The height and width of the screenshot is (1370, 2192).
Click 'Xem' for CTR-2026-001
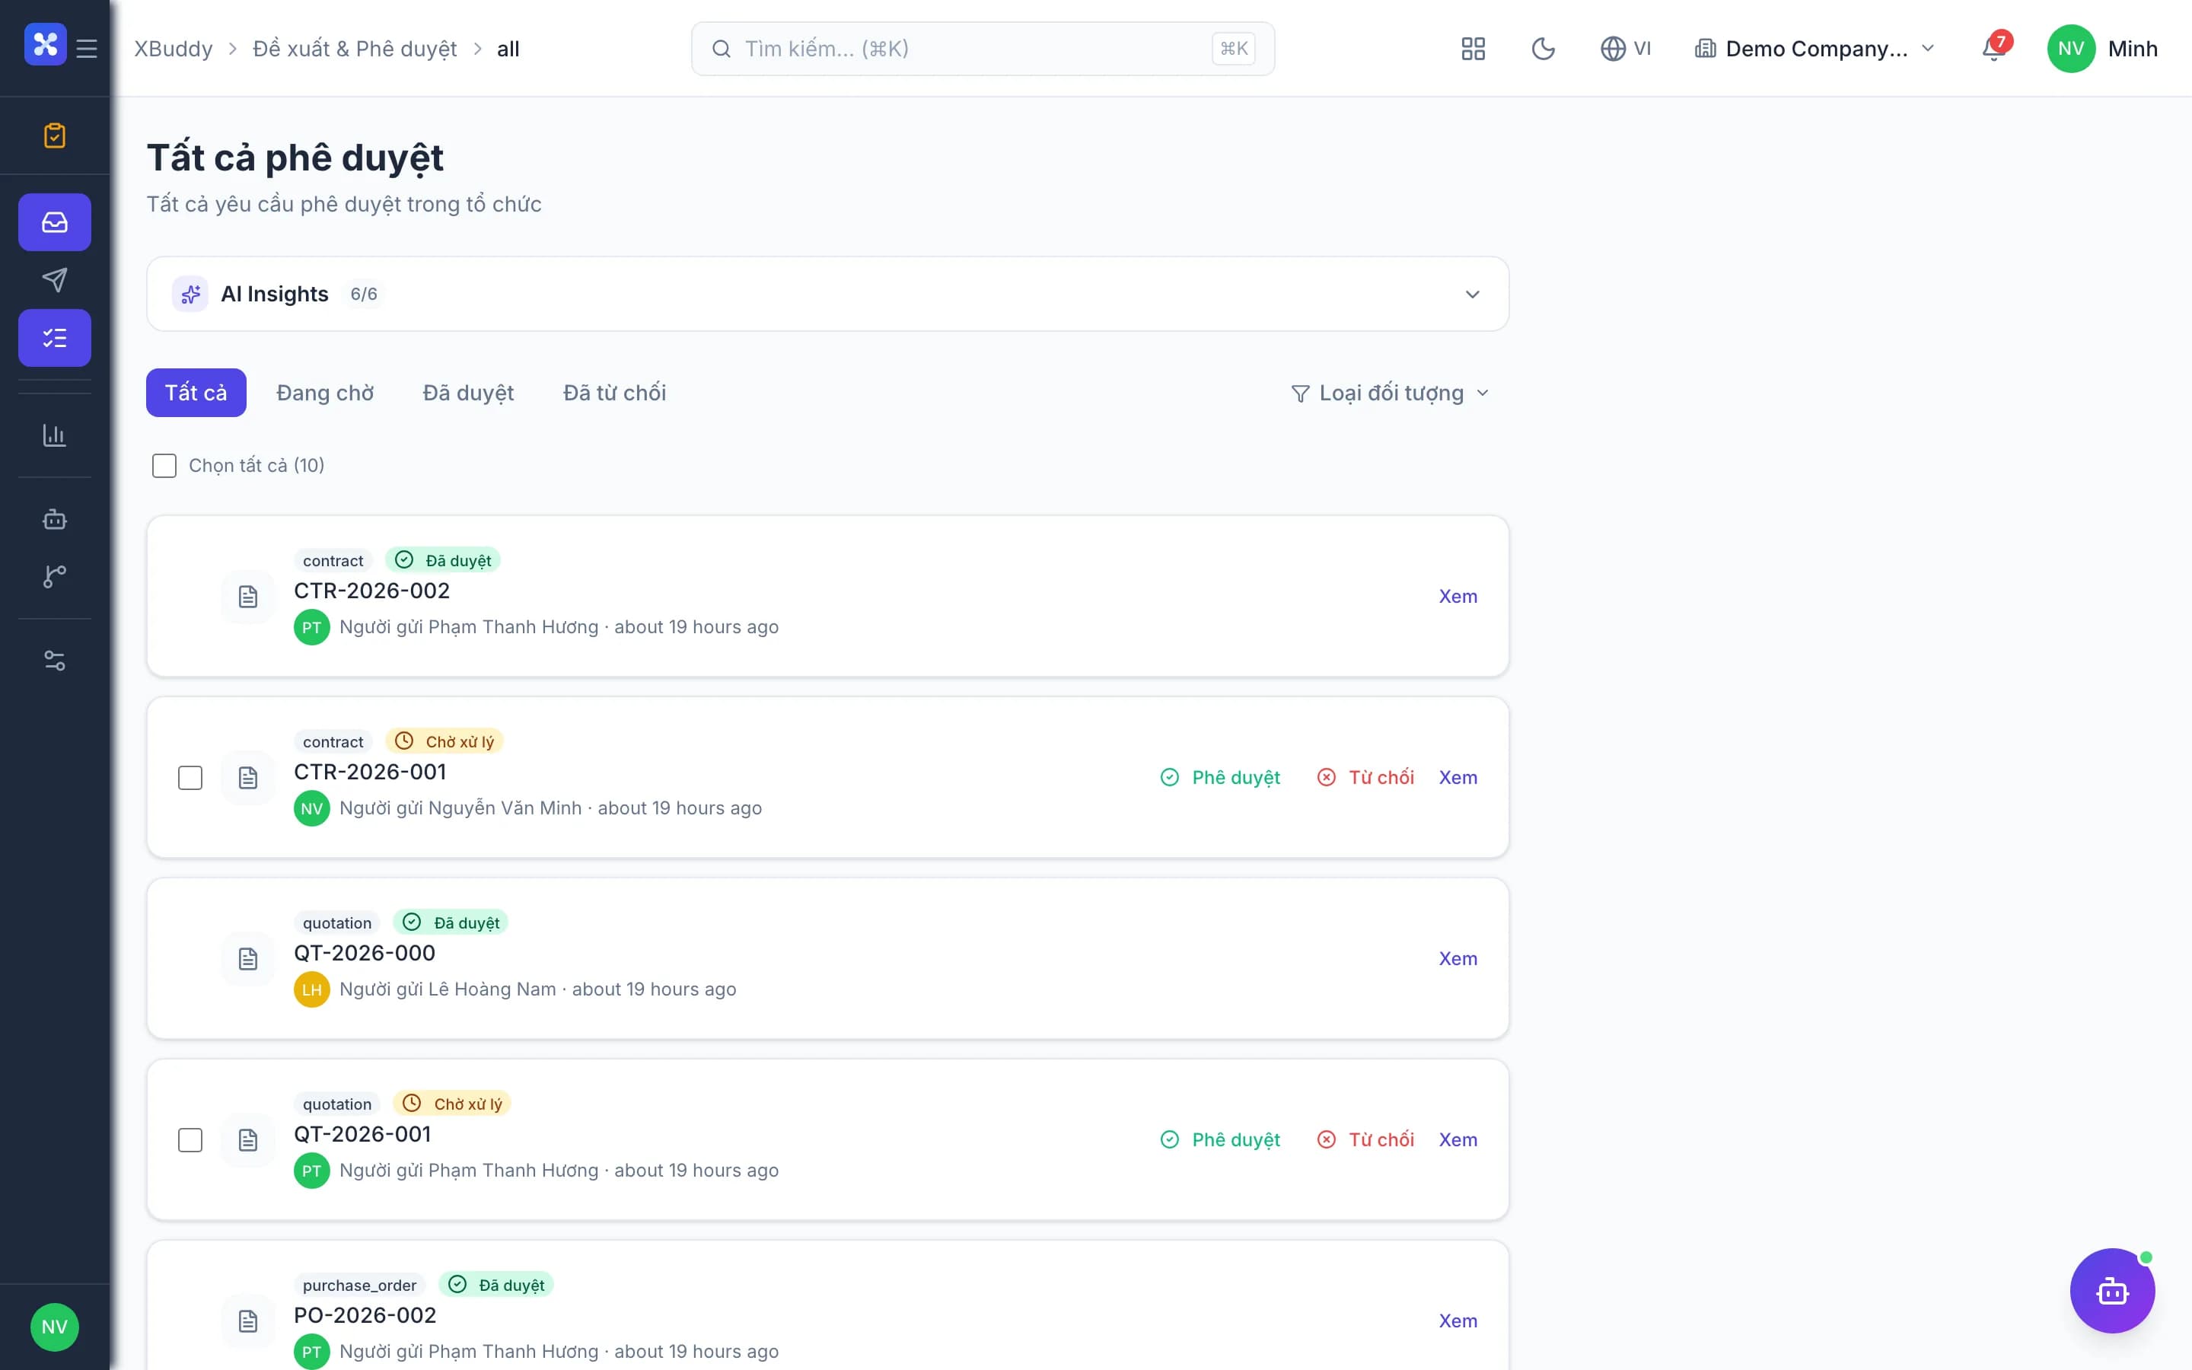click(1458, 777)
